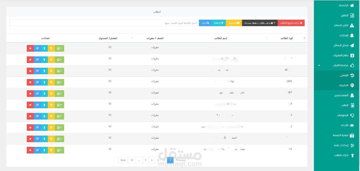
Task: Edit the first student record
Action: tap(37, 48)
